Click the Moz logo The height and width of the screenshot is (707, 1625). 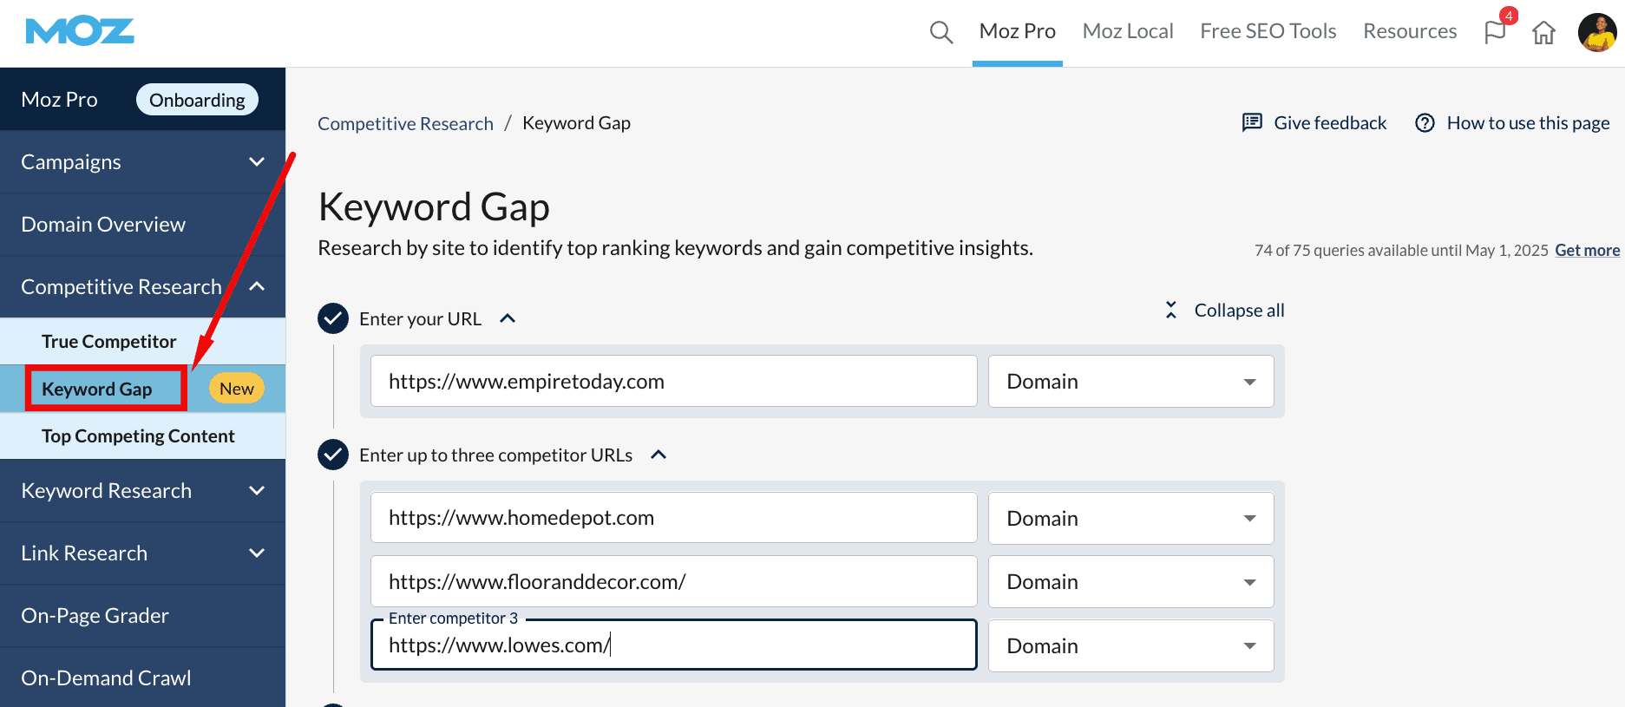tap(80, 32)
